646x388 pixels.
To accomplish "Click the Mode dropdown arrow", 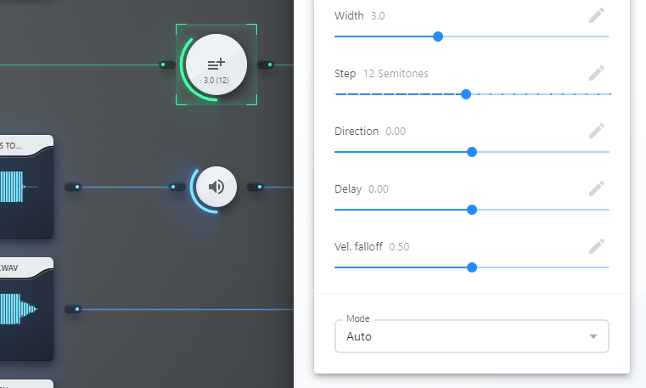I will (x=593, y=336).
